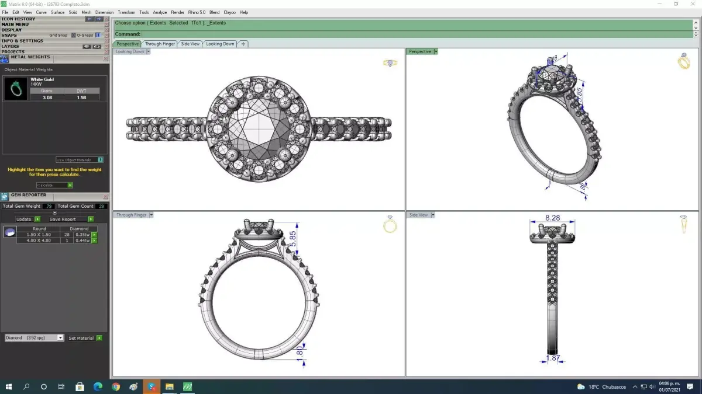
Task: Click the Matrix app icon in taskbar
Action: pos(188,386)
